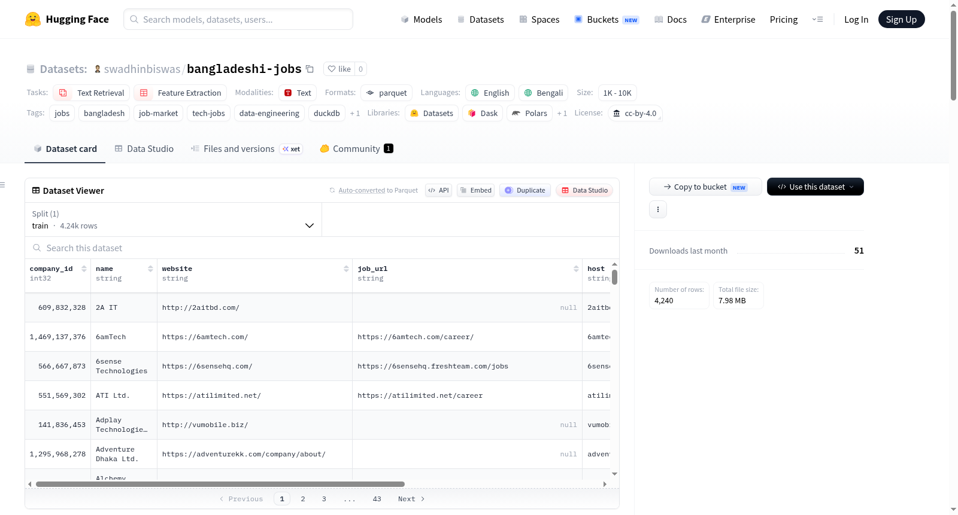Open the Community tab
Image resolution: width=958 pixels, height=515 pixels.
point(356,149)
